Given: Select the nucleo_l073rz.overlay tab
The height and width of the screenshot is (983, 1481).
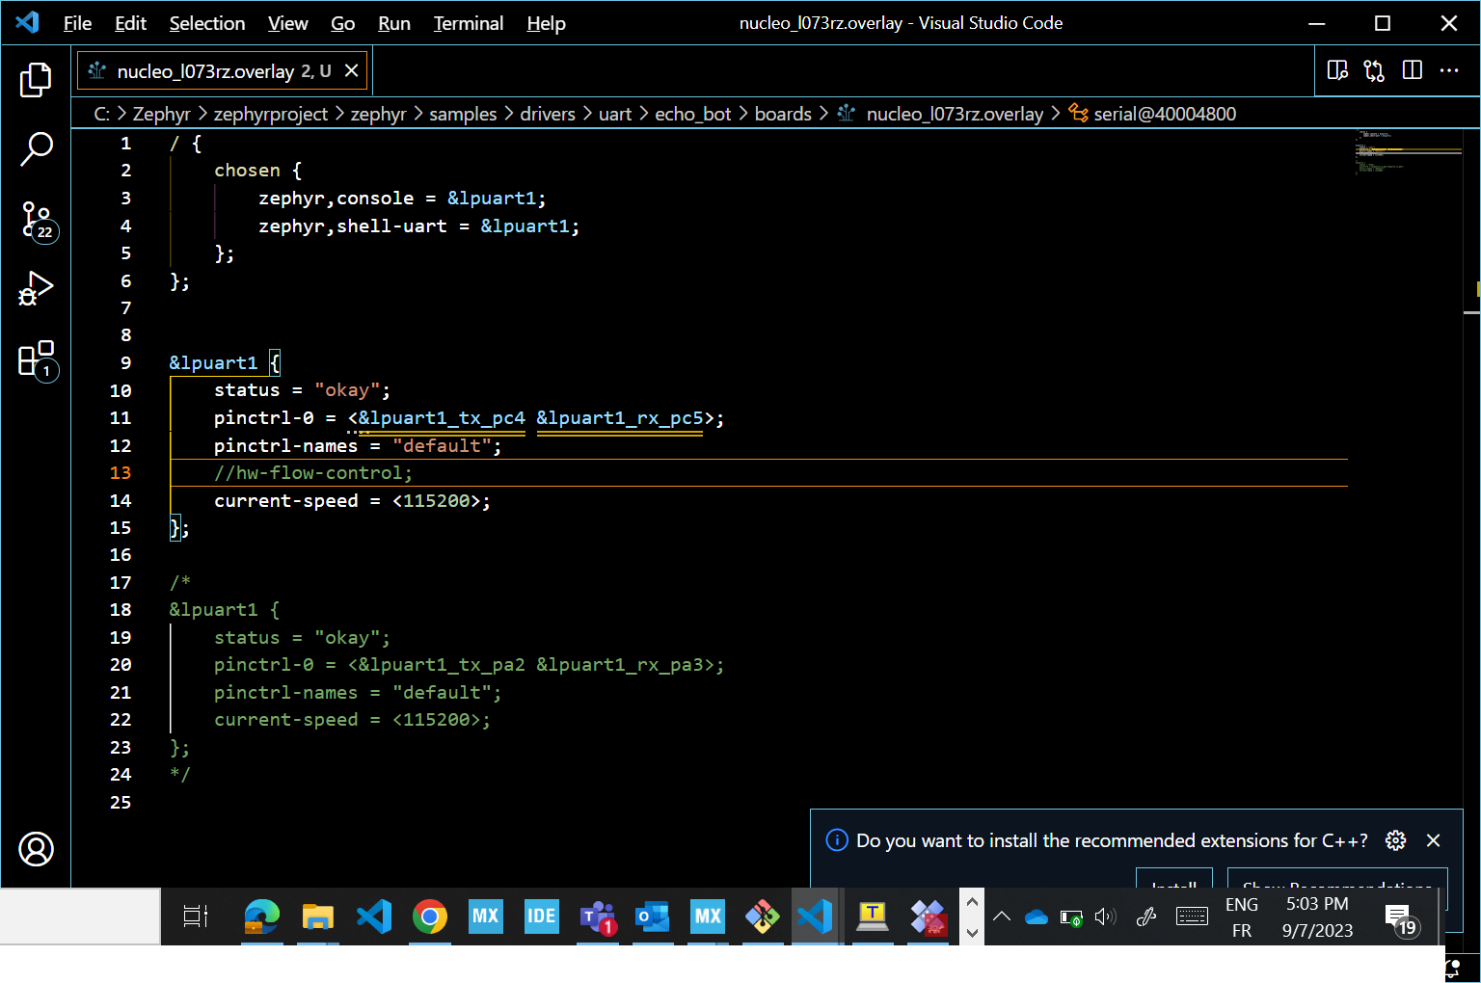Looking at the screenshot, I should point(202,70).
